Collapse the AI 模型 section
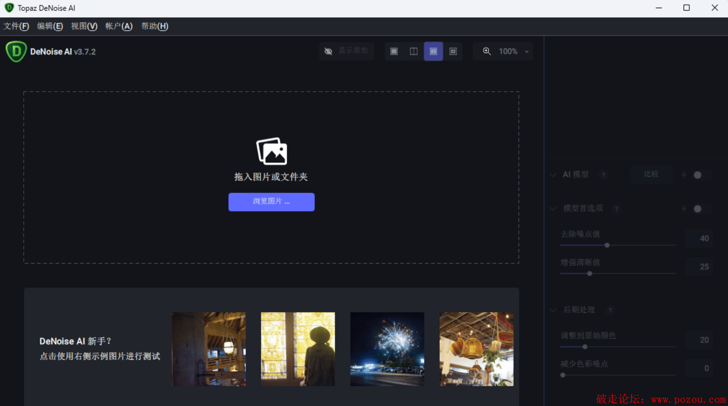 (553, 175)
